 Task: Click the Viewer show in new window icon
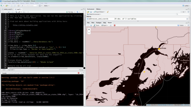pos(111,25)
